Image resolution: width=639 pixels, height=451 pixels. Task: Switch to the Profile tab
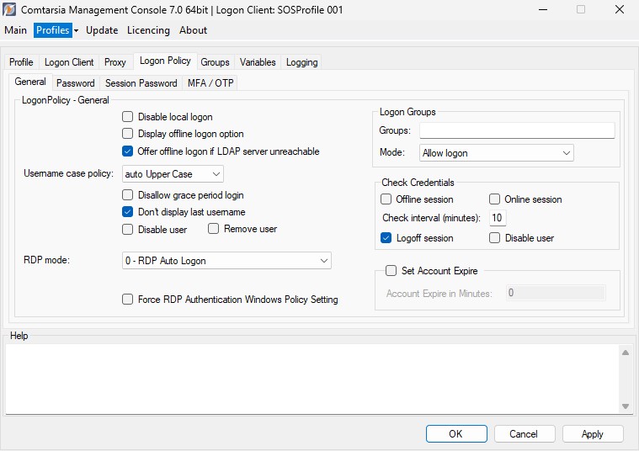pyautogui.click(x=21, y=62)
